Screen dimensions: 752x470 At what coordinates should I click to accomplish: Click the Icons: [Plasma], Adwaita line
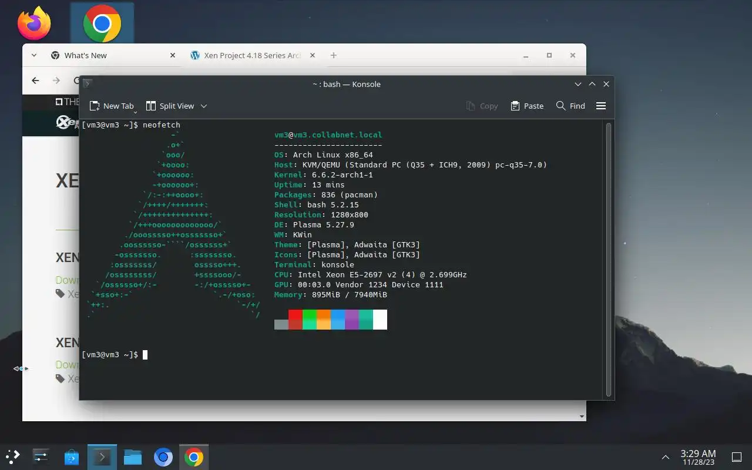point(347,255)
